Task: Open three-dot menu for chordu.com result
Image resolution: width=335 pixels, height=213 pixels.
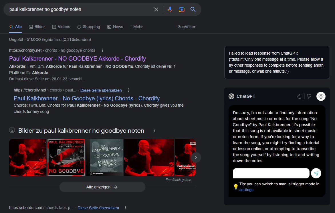Action: point(126,208)
